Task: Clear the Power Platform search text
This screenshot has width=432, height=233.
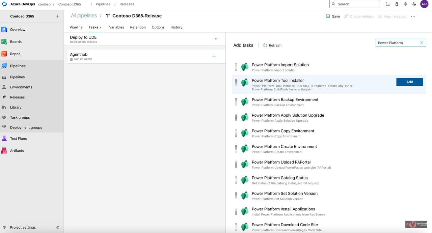Action: tap(422, 43)
